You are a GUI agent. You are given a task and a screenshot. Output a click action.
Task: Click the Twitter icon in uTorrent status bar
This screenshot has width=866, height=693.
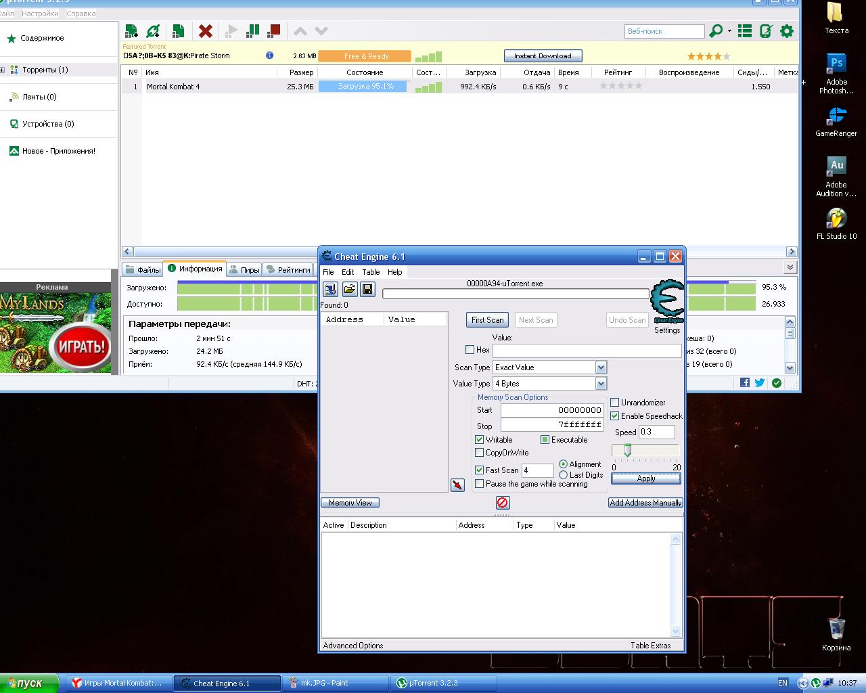(760, 383)
